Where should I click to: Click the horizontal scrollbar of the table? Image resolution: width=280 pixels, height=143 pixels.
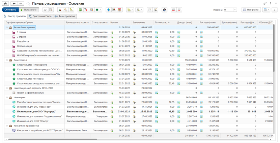pos(53,139)
